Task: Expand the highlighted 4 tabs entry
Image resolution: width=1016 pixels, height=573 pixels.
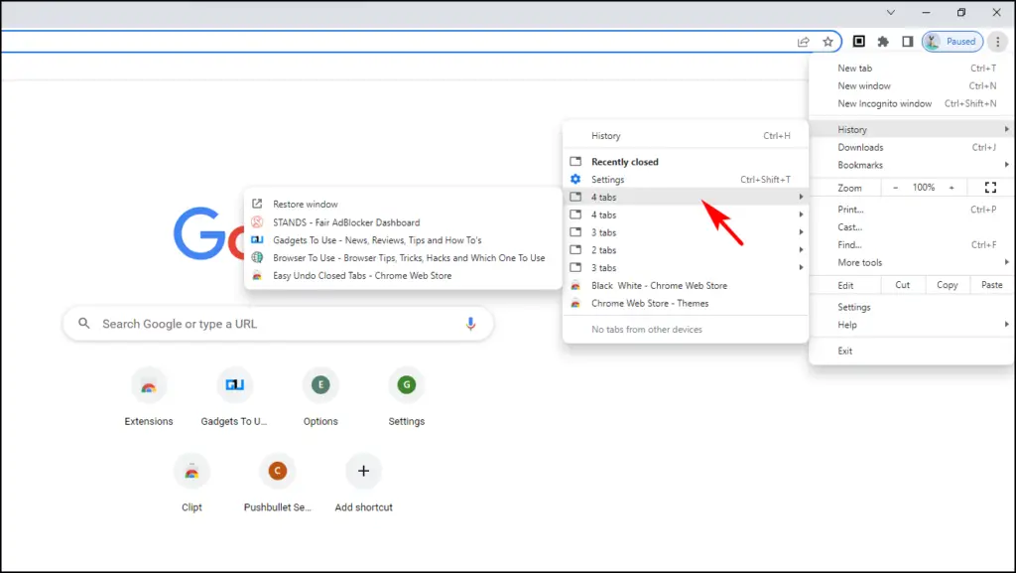Action: point(686,197)
